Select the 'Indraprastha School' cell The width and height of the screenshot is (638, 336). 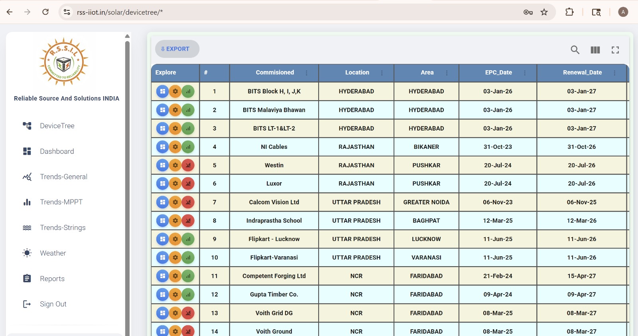[x=274, y=221]
